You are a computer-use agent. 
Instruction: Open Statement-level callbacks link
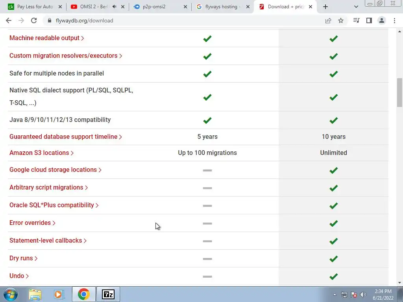tap(48, 241)
